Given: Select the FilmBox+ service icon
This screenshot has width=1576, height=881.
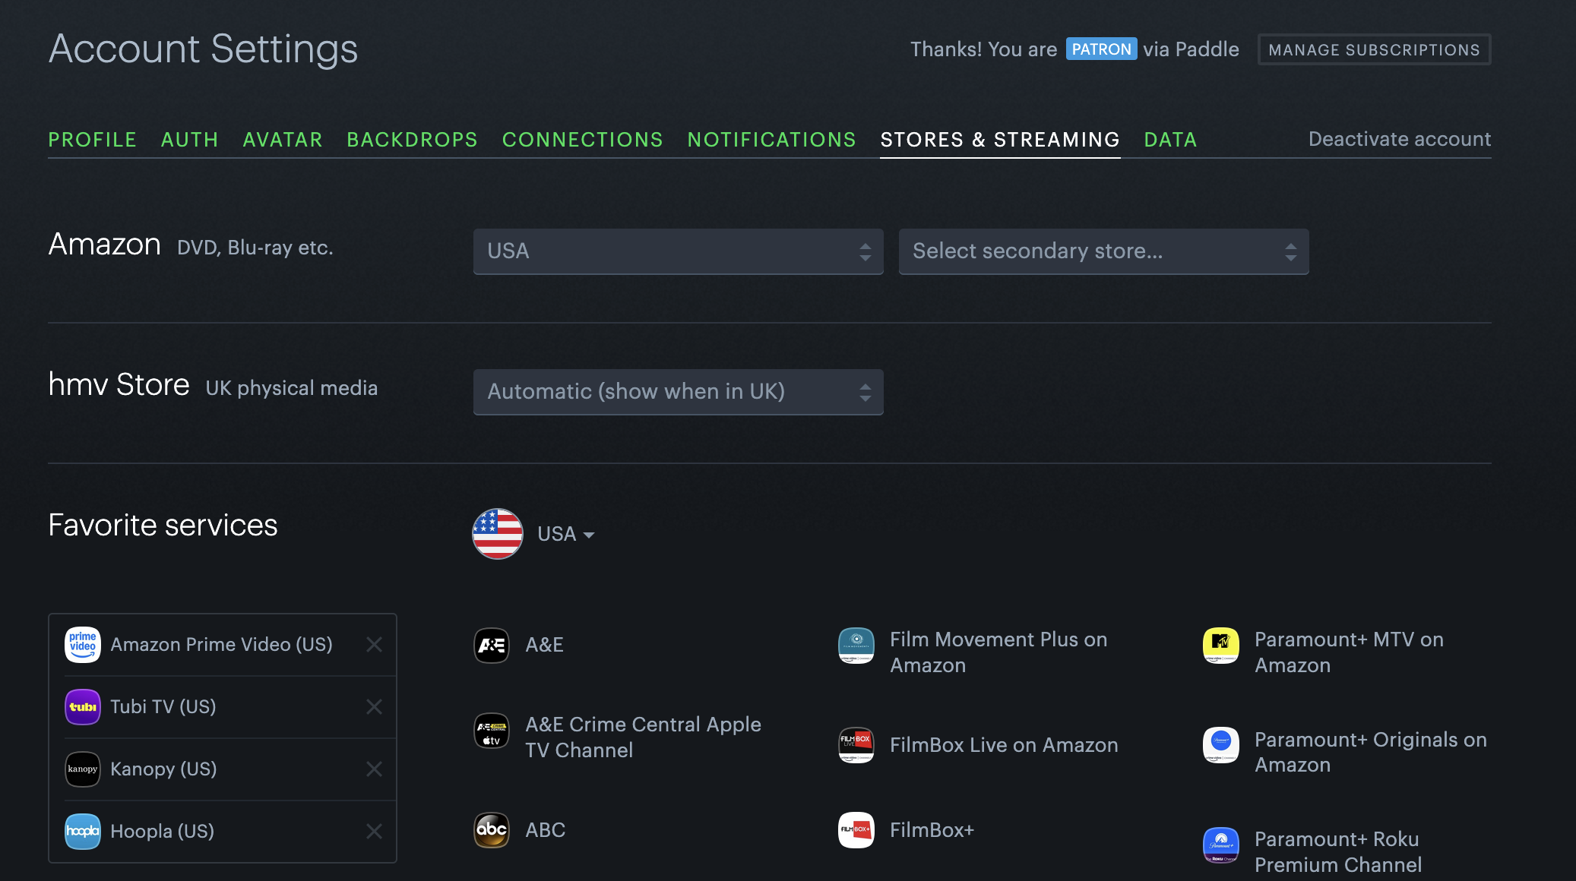Looking at the screenshot, I should (856, 830).
